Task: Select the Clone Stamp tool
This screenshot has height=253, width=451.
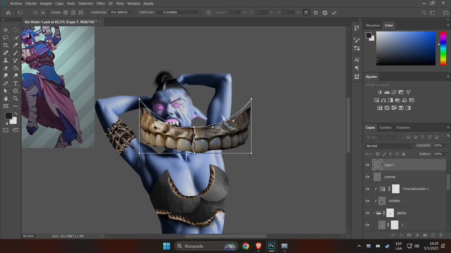Action: click(5, 60)
